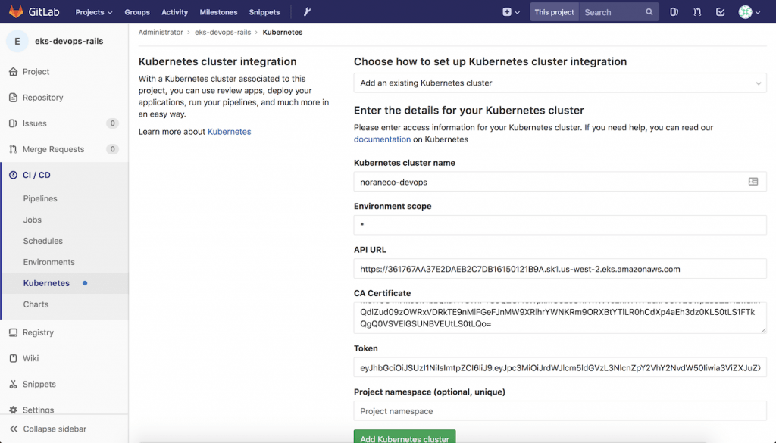Open Activity in the top navigation
Screen dimensions: 776x443
tap(175, 12)
